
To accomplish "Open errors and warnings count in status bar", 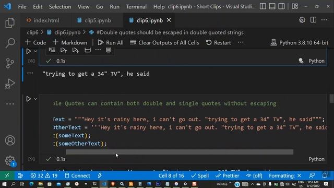I will (44, 175).
